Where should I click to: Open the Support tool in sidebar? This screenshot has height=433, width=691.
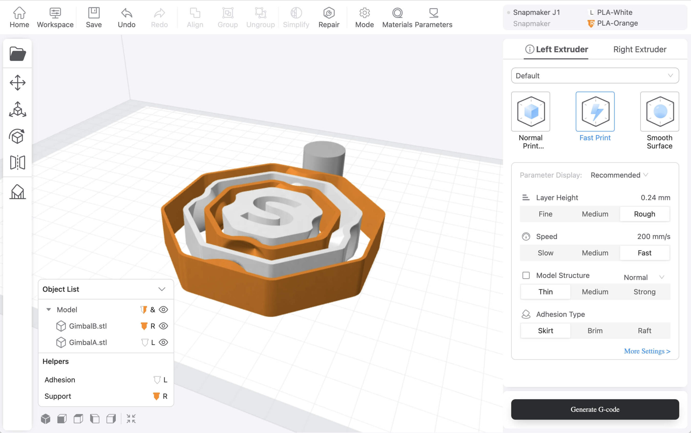pos(18,192)
